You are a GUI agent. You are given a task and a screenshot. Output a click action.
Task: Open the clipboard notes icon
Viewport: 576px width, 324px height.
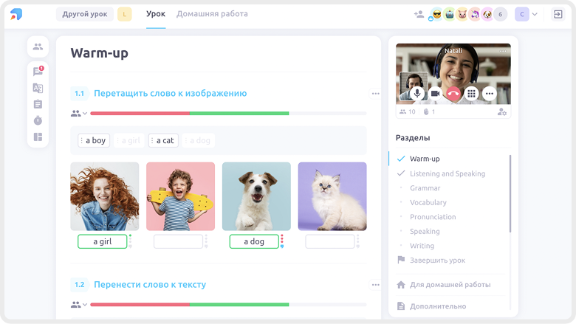(x=38, y=104)
